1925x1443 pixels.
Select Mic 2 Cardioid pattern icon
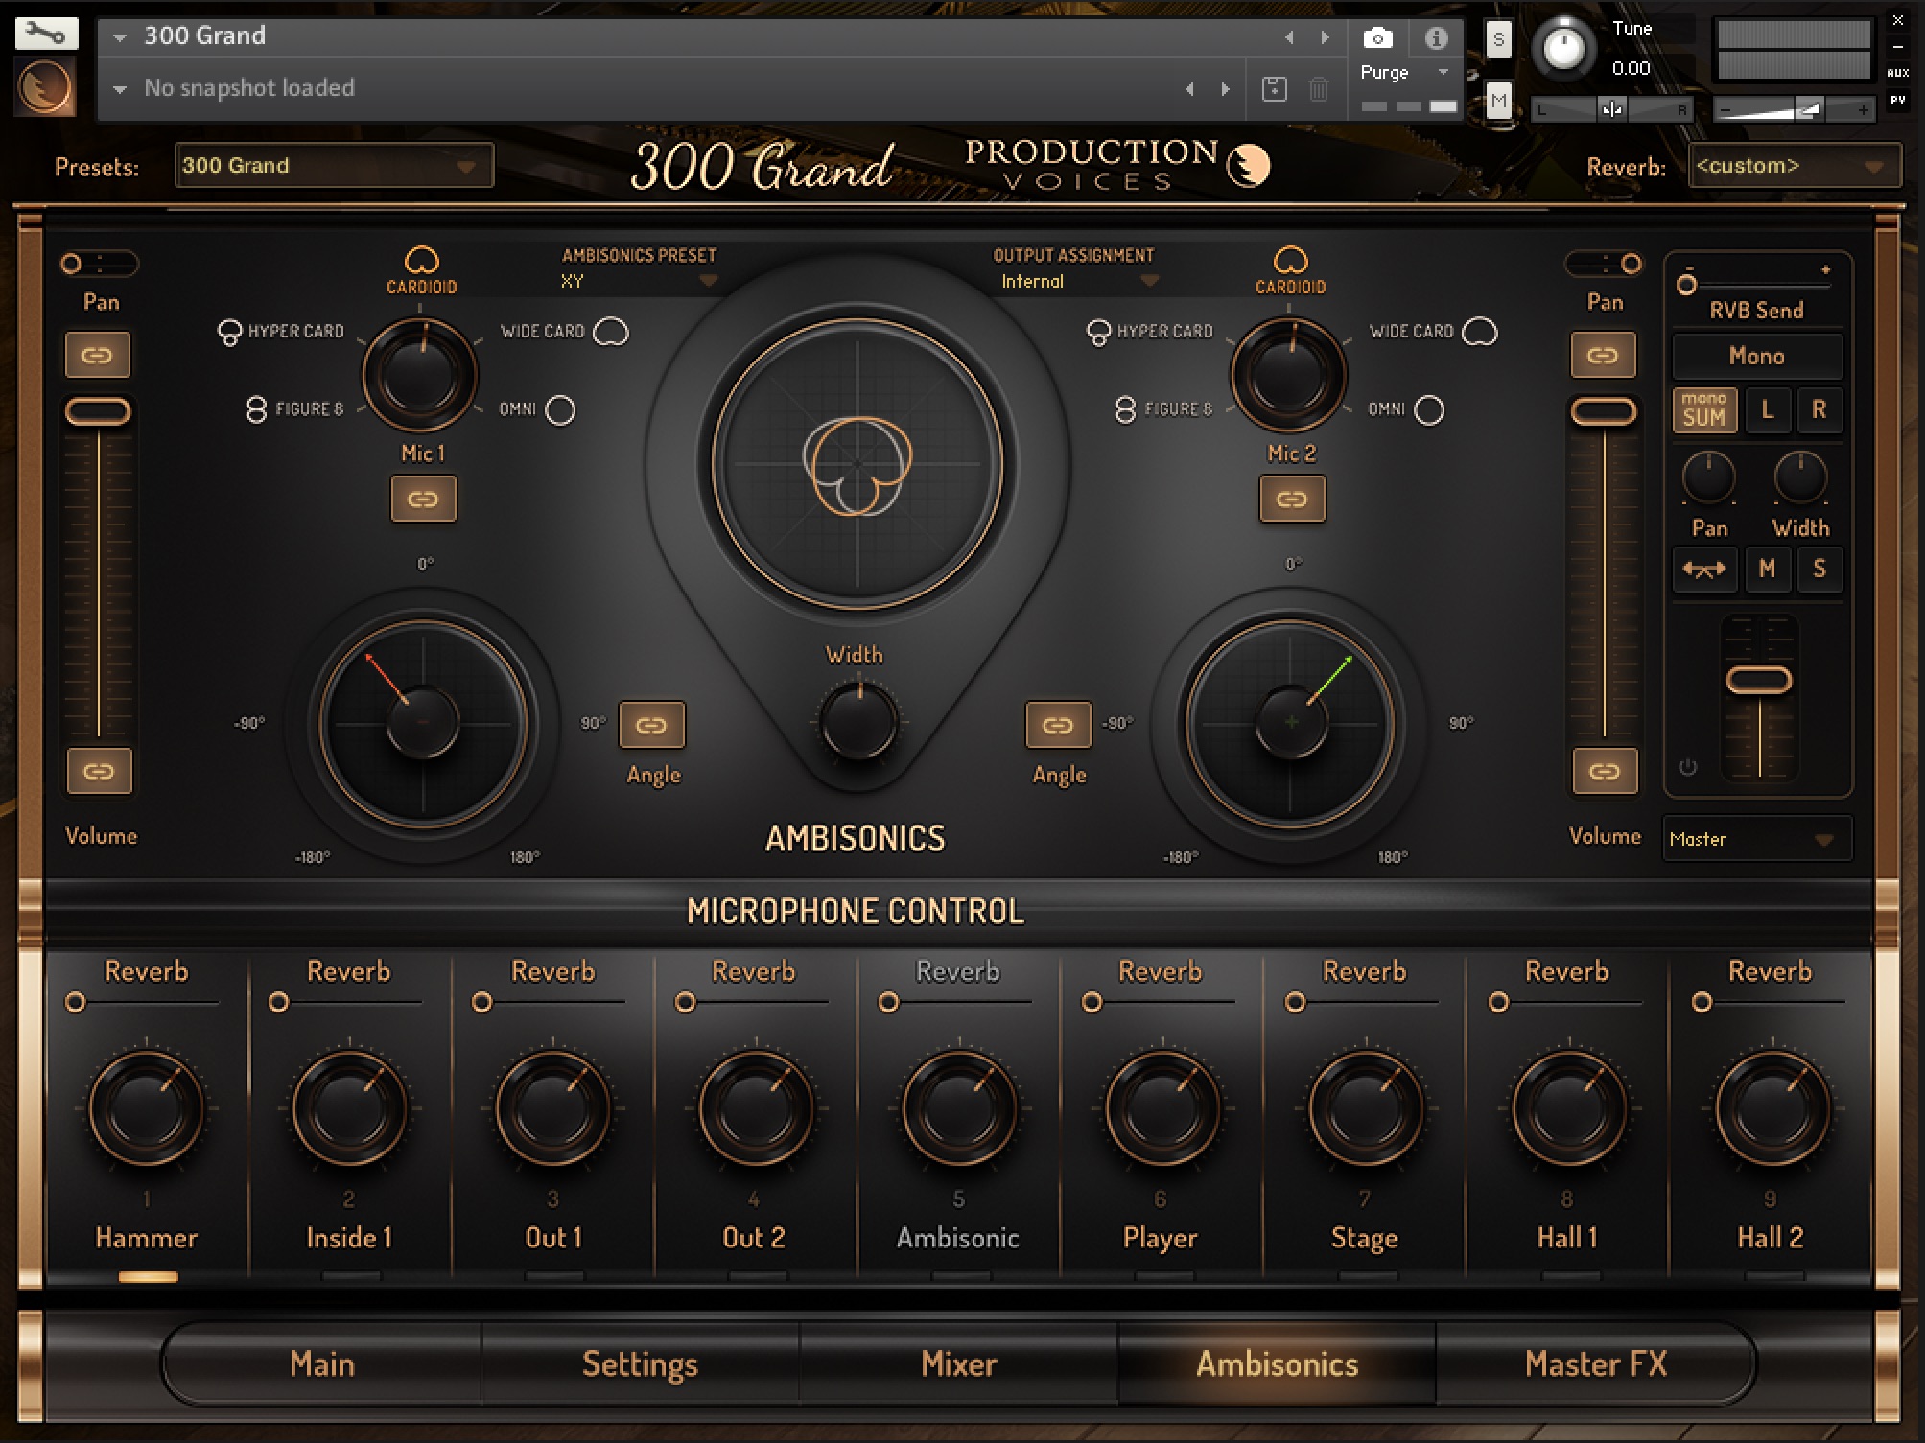click(1290, 261)
